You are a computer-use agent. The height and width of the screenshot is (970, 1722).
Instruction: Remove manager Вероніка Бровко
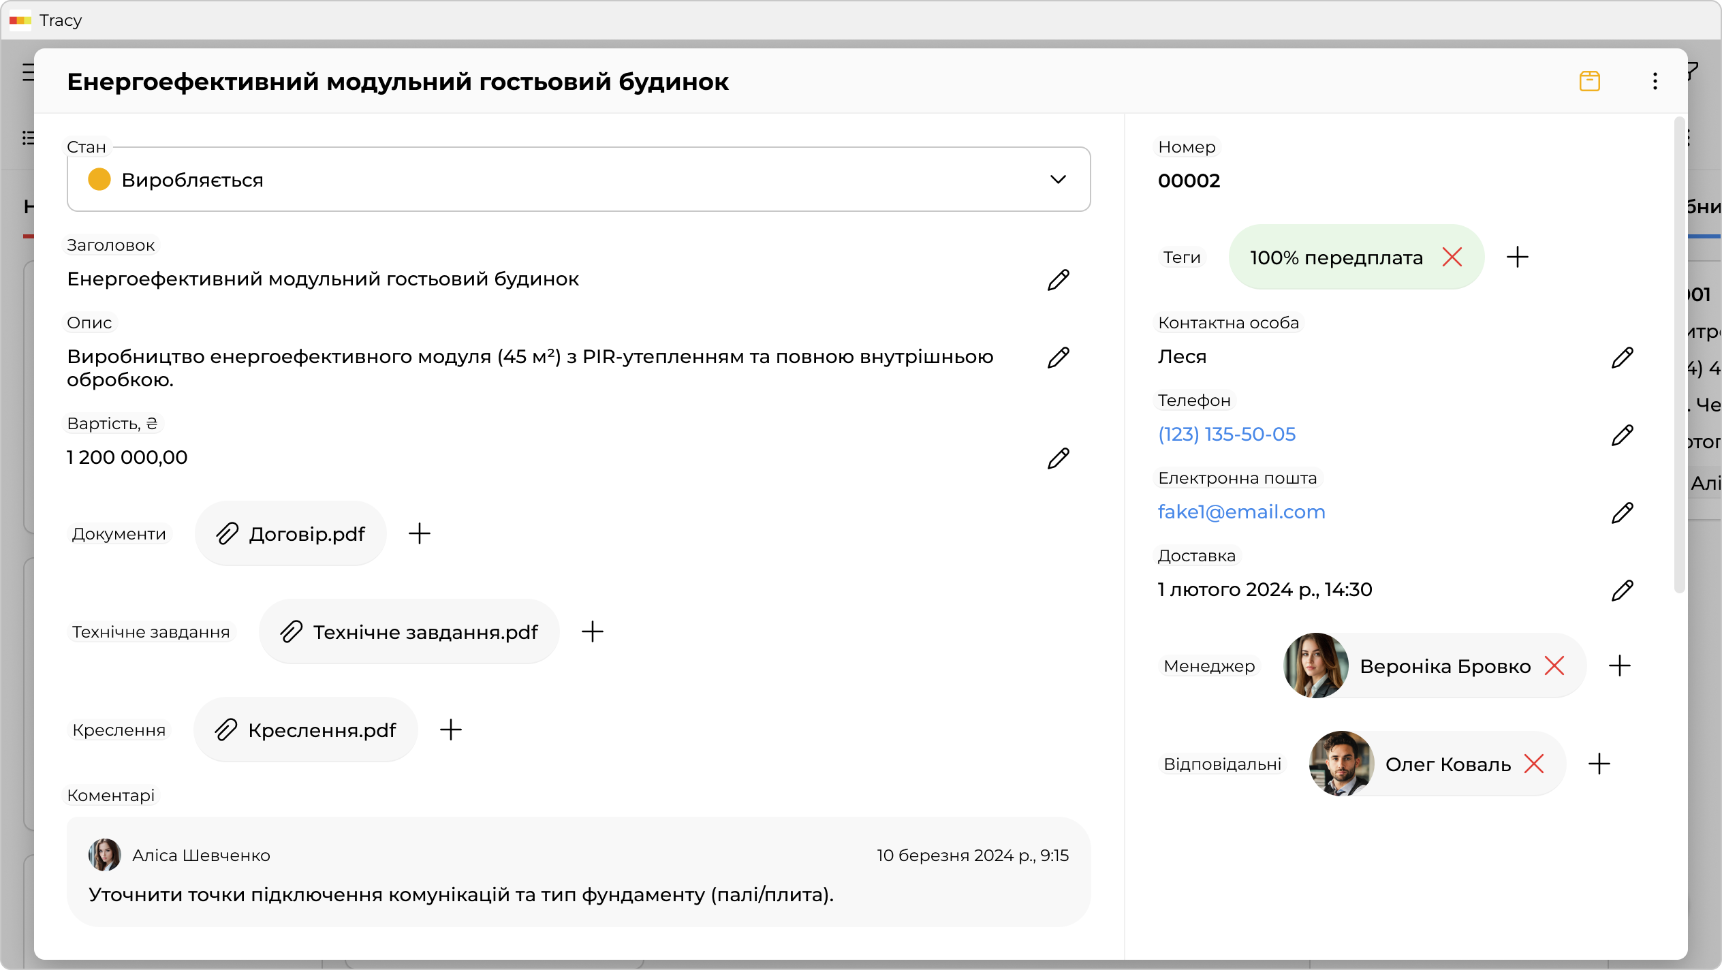(x=1554, y=666)
